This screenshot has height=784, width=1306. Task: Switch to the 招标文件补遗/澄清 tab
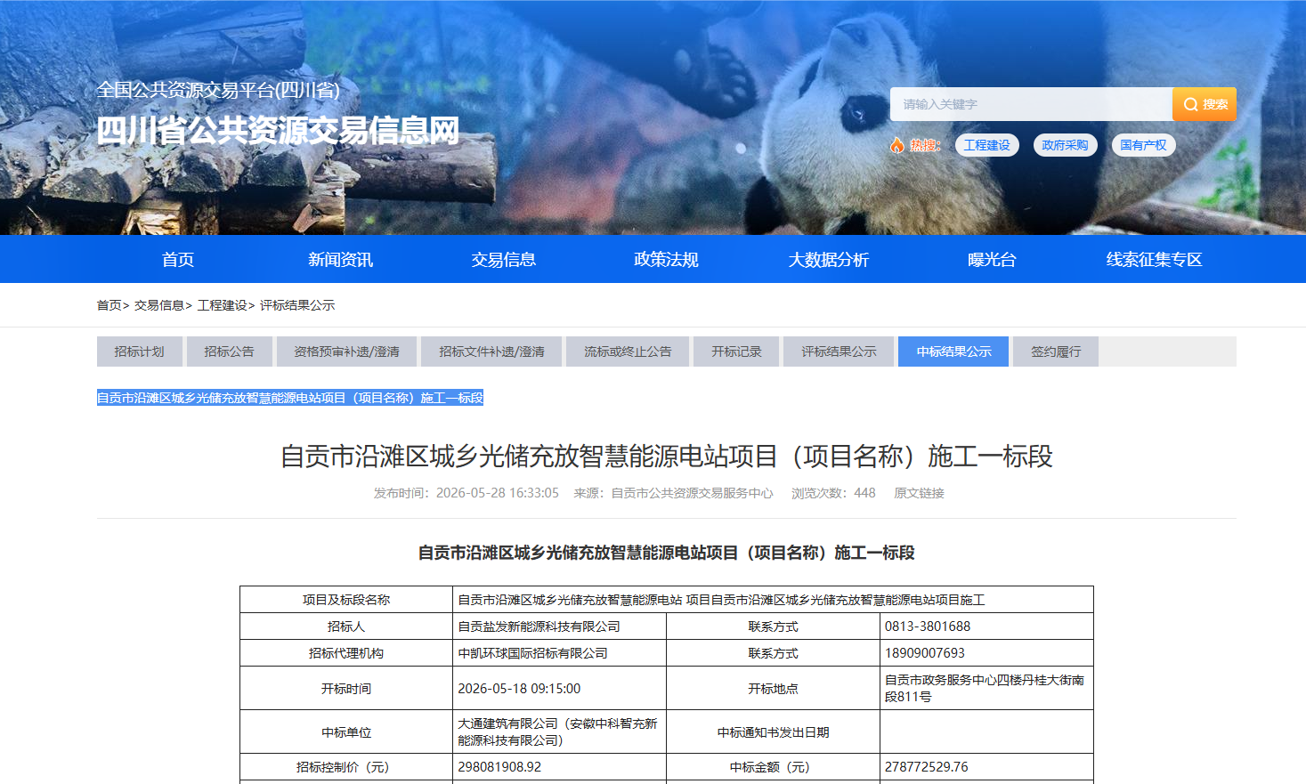point(491,352)
